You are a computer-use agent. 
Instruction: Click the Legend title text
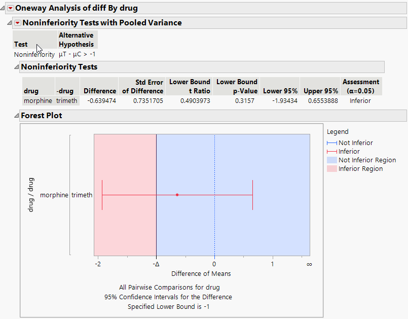(x=337, y=132)
